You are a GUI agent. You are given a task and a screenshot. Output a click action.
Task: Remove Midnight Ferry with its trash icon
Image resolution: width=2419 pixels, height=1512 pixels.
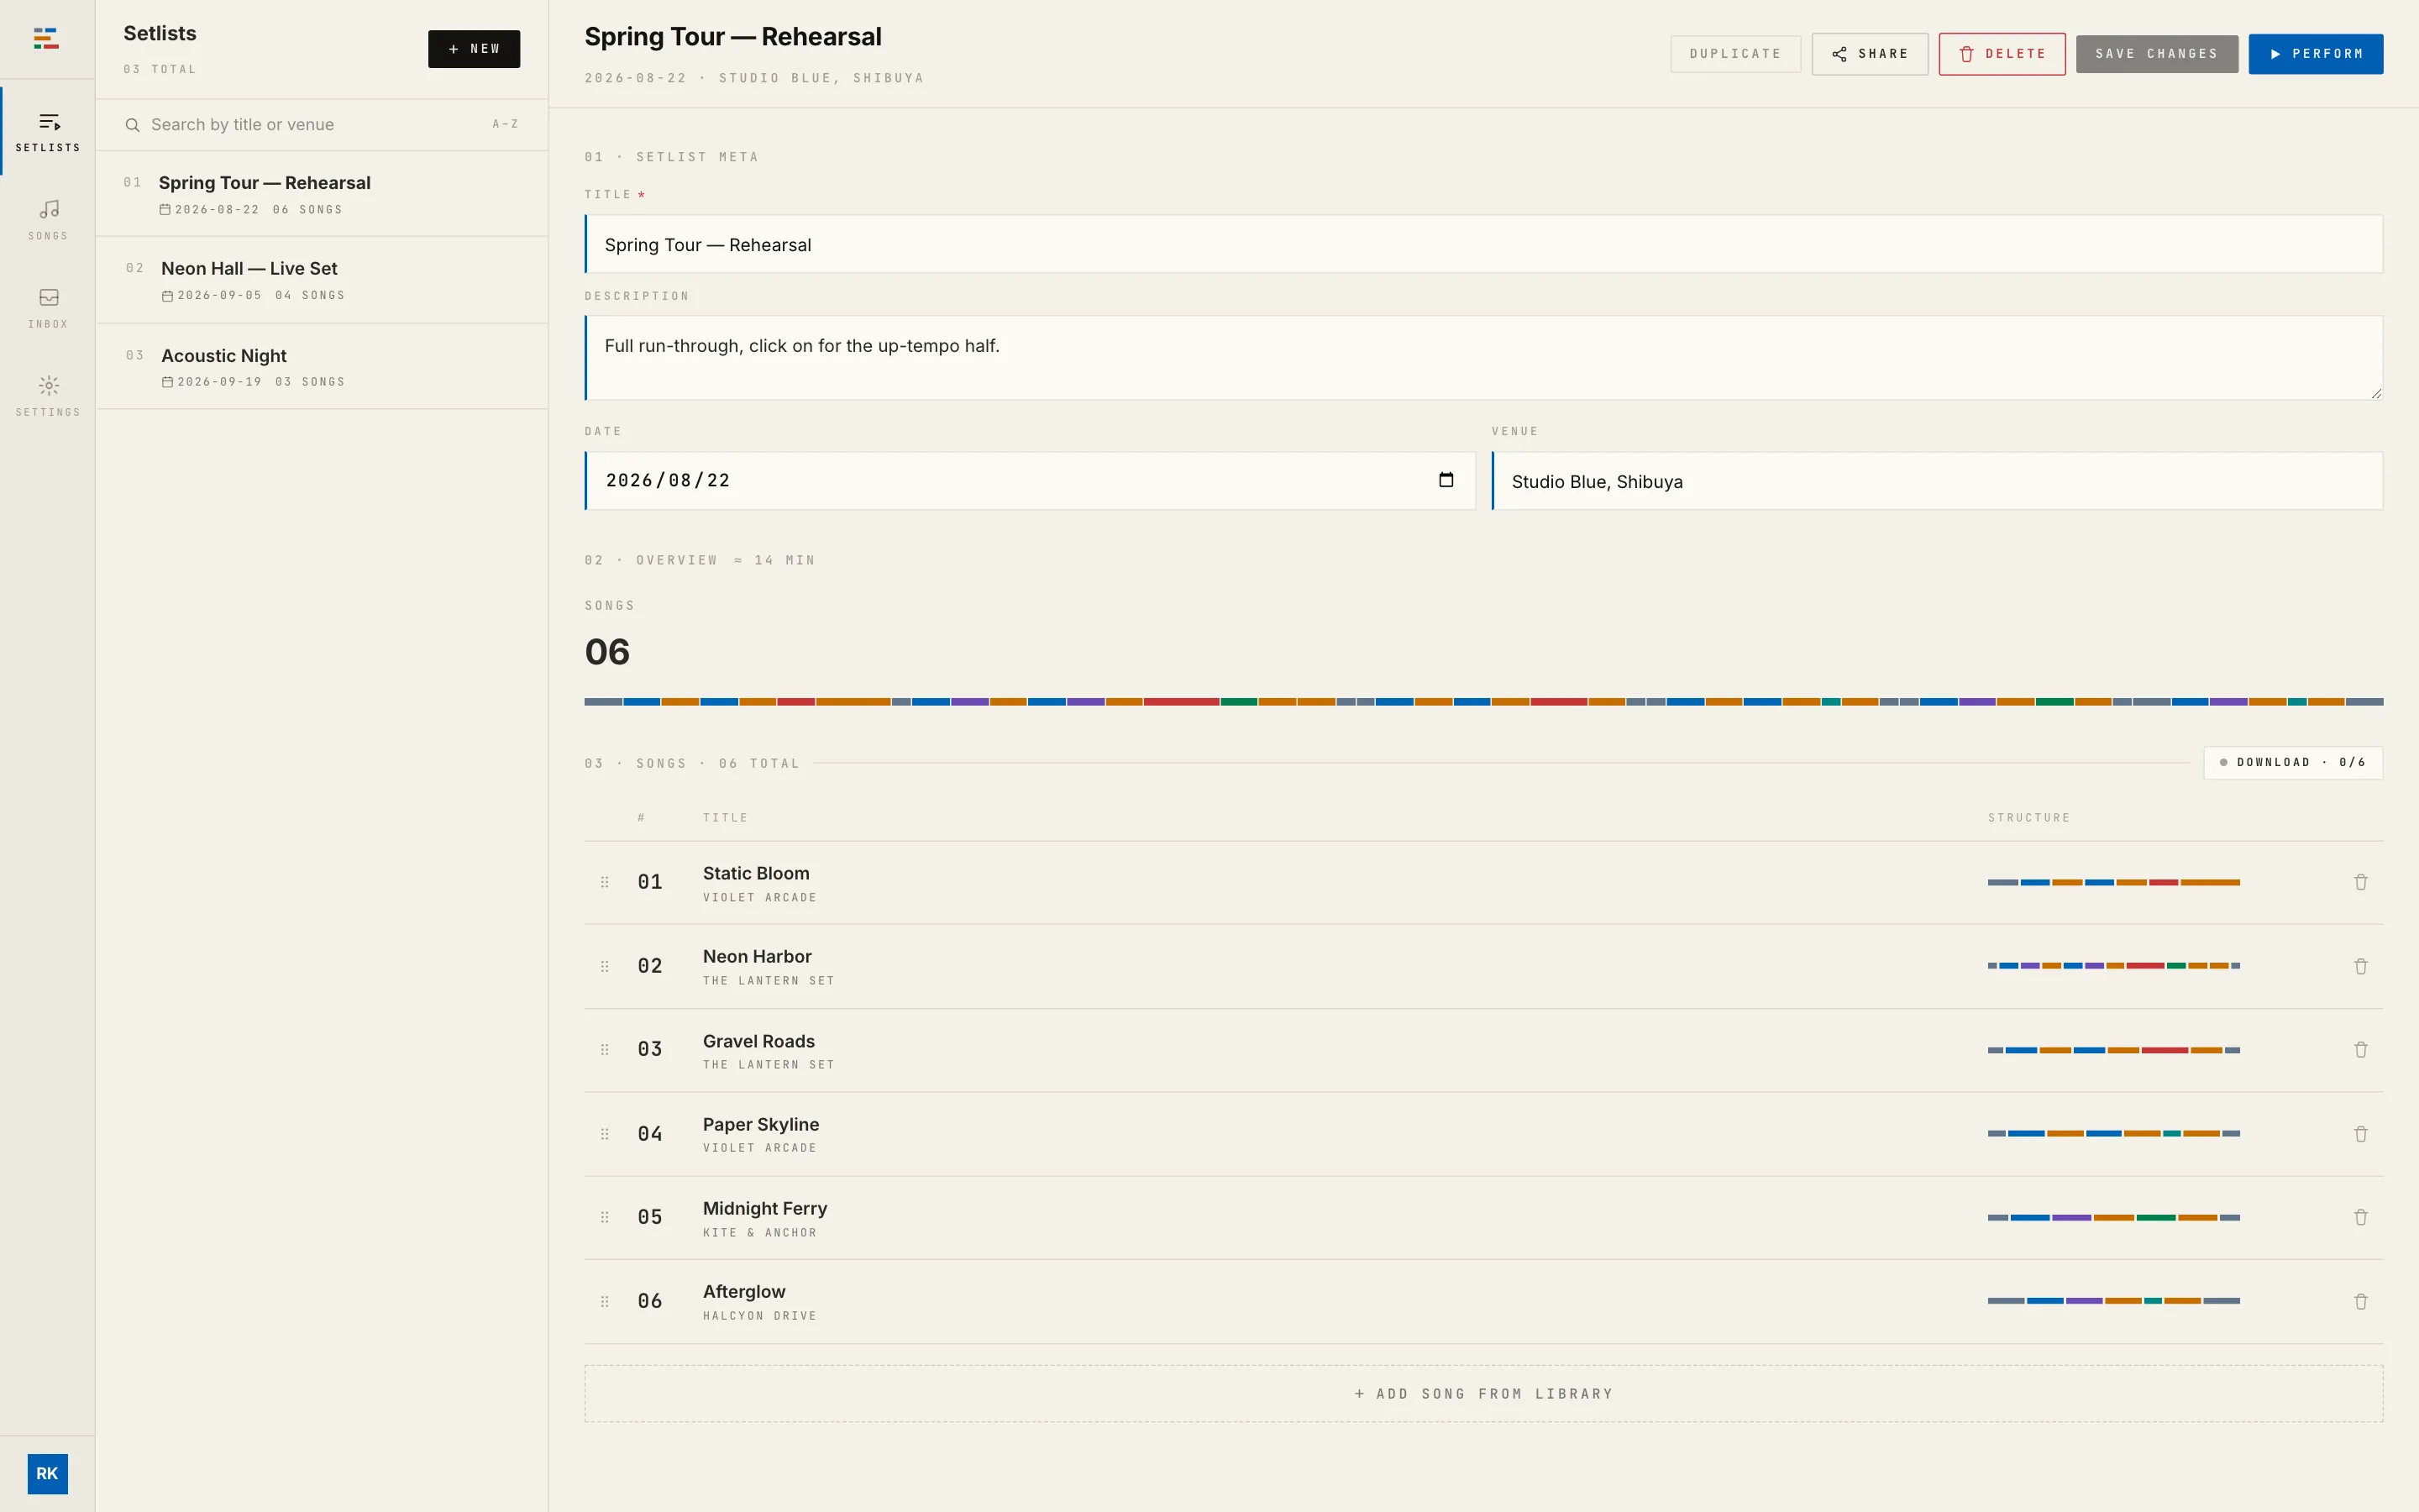pyautogui.click(x=2360, y=1217)
